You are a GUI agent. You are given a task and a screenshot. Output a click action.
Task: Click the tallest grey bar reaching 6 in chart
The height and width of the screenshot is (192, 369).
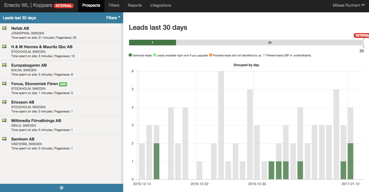point(221,125)
